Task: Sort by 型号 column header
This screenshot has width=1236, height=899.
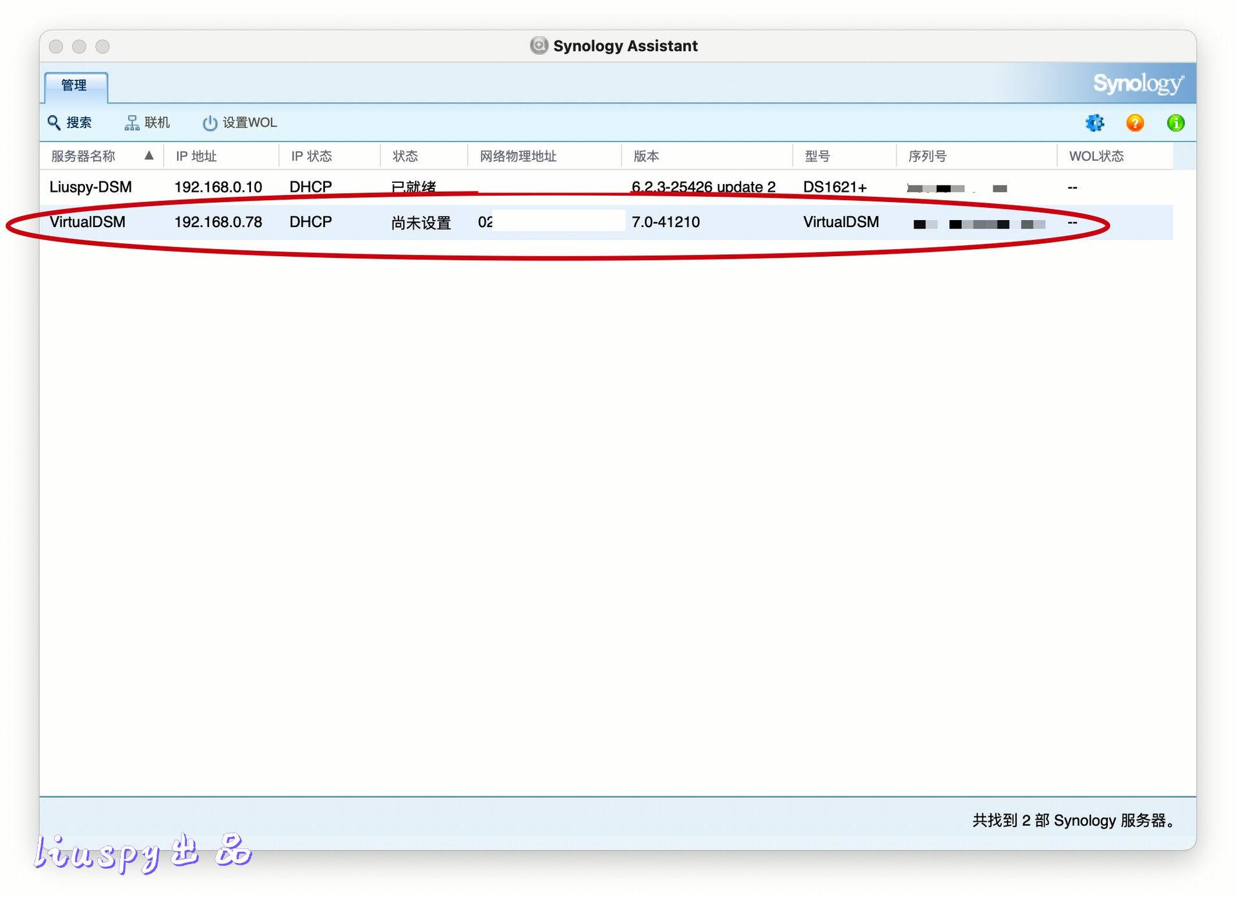Action: [x=818, y=156]
